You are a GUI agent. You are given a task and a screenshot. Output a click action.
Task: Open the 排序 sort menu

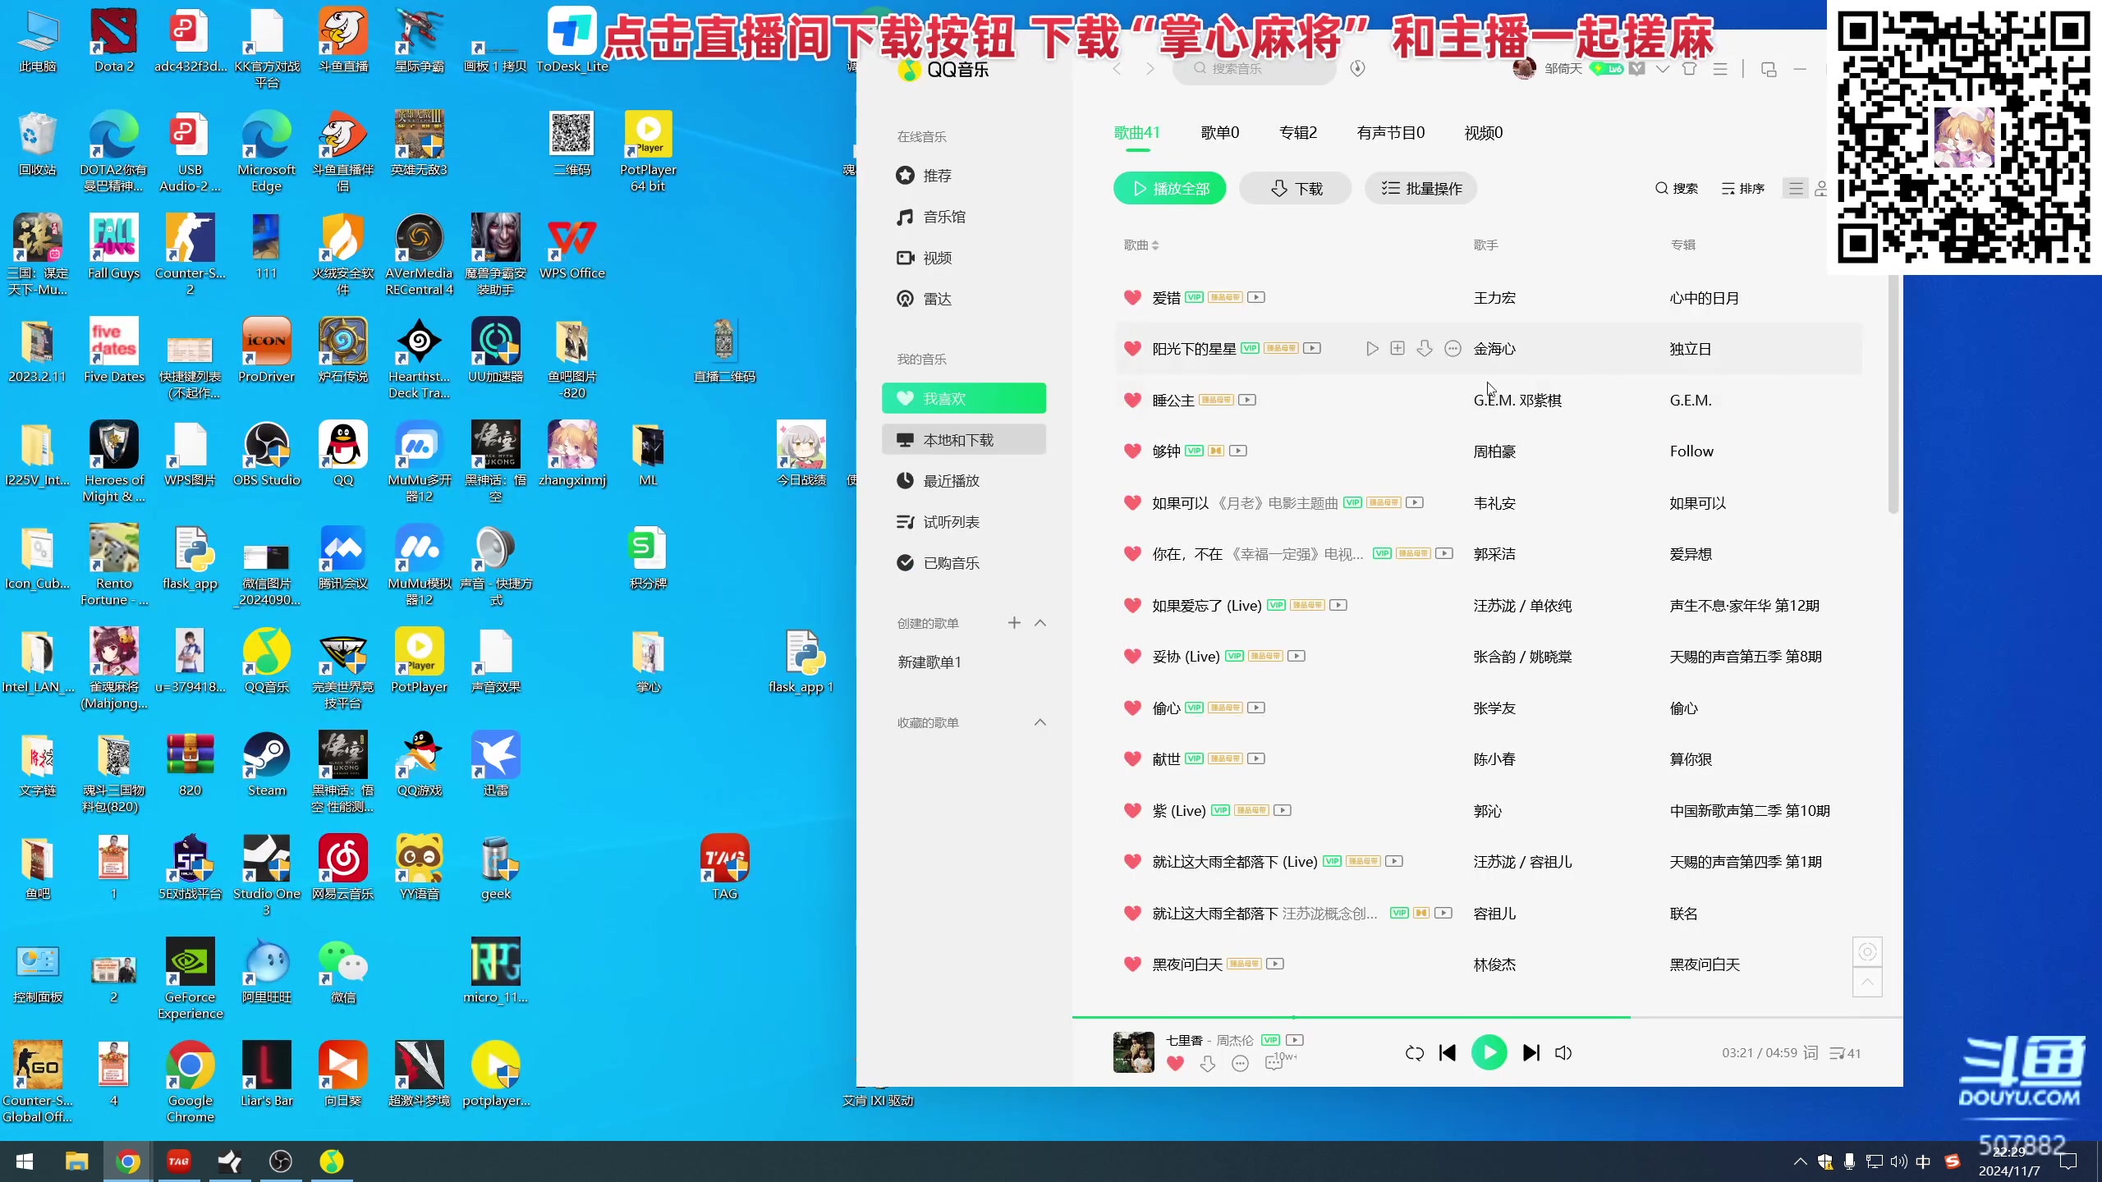pos(1742,188)
